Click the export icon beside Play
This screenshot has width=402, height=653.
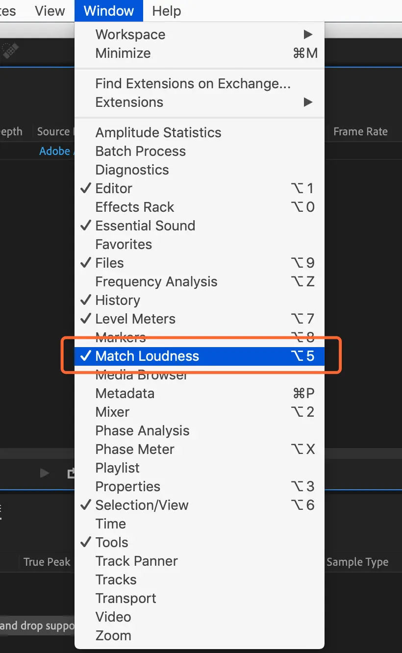(x=71, y=473)
